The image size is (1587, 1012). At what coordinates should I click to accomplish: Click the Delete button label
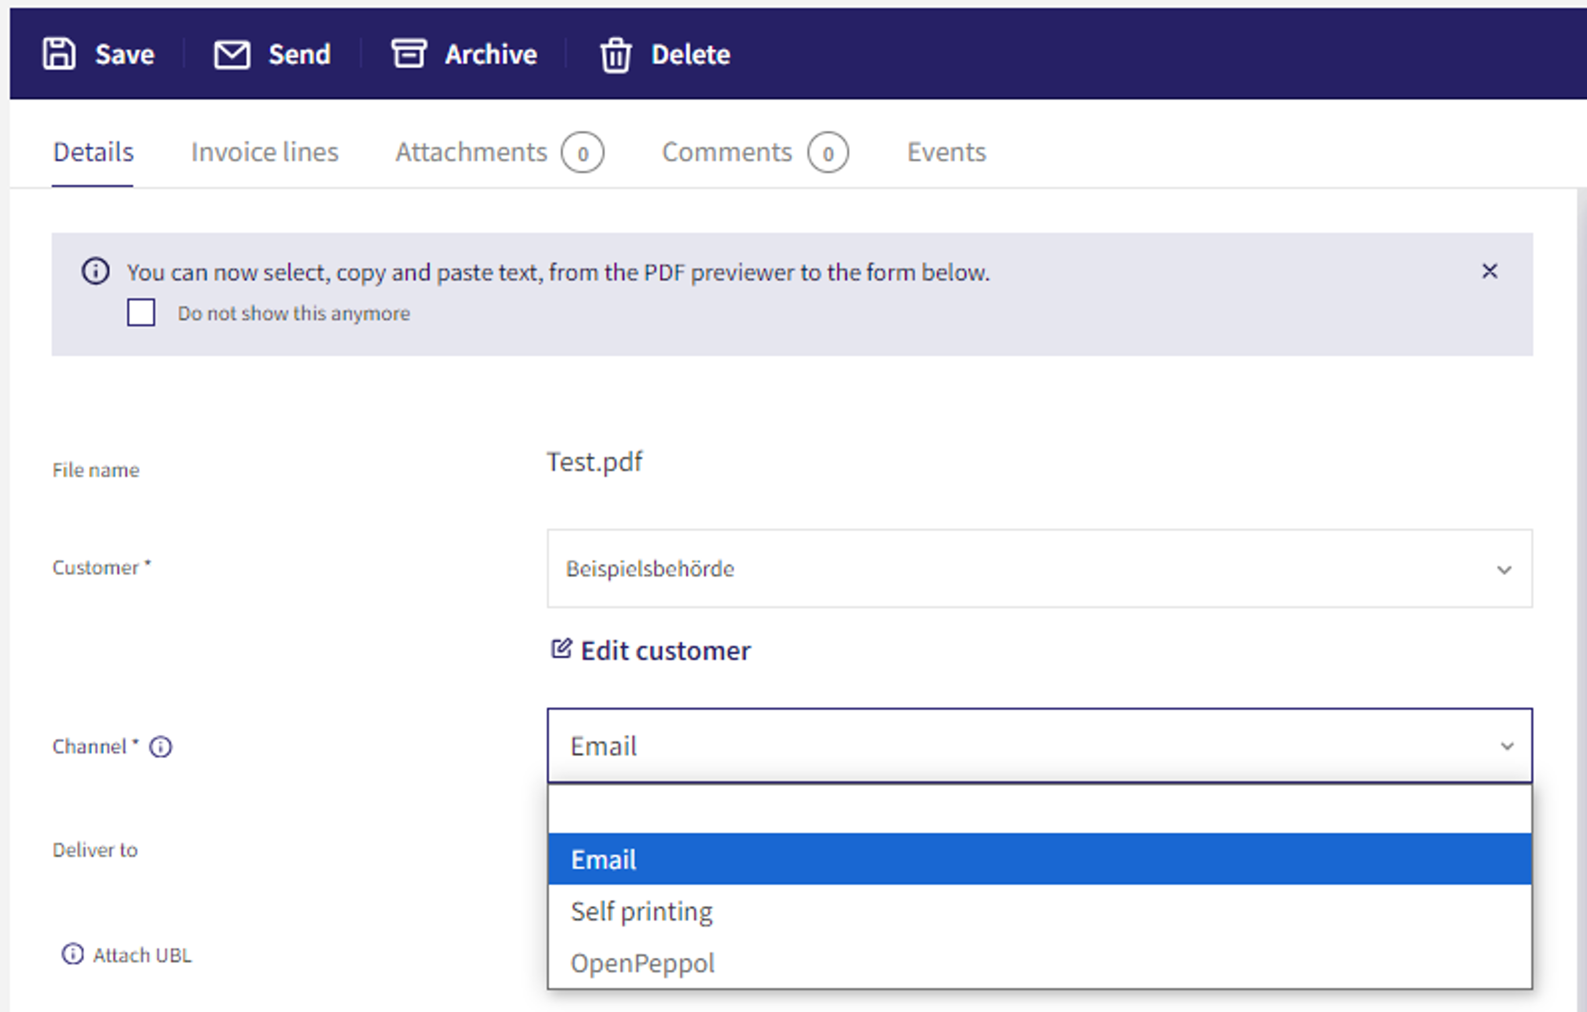click(691, 55)
